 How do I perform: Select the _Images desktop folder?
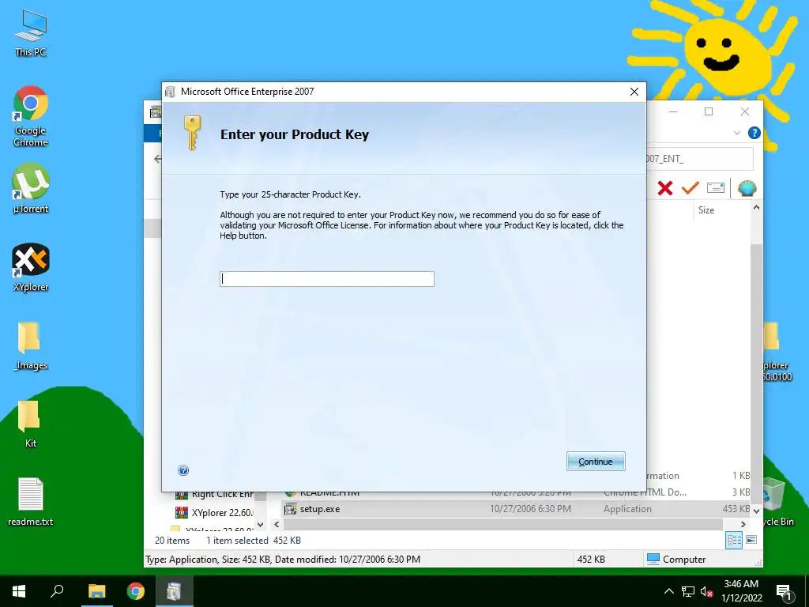[31, 346]
